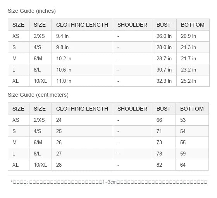Click the Size Guide (inches) heading
This screenshot has height=198, width=217.
(x=32, y=11)
